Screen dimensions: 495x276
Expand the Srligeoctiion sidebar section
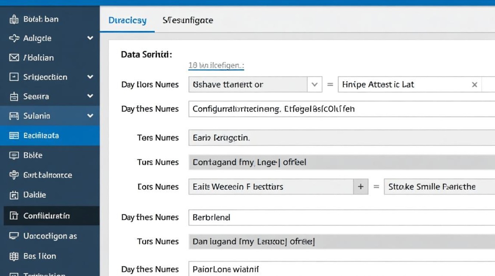click(90, 77)
